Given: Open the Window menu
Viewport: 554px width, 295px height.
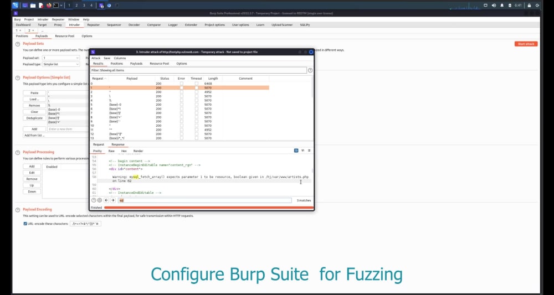Looking at the screenshot, I should (x=74, y=19).
